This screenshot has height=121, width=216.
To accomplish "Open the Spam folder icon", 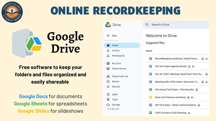I will click(x=108, y=94).
